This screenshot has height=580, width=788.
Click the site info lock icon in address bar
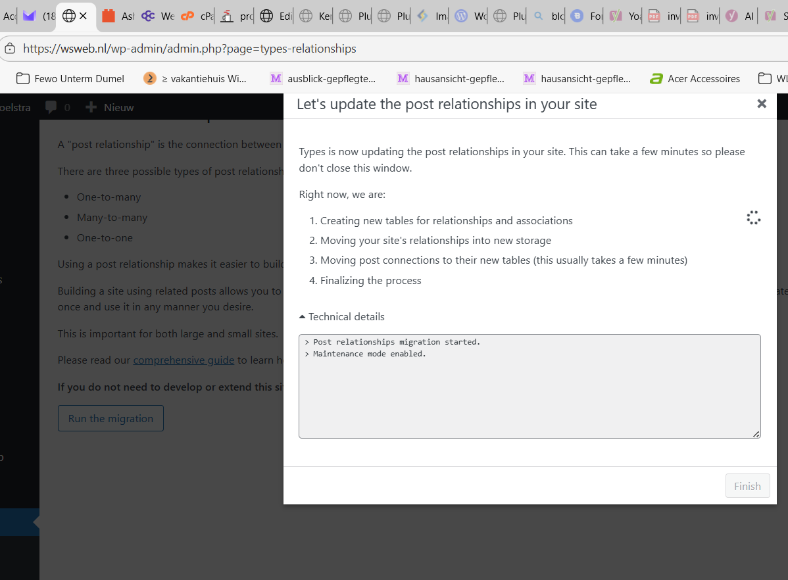(x=9, y=49)
